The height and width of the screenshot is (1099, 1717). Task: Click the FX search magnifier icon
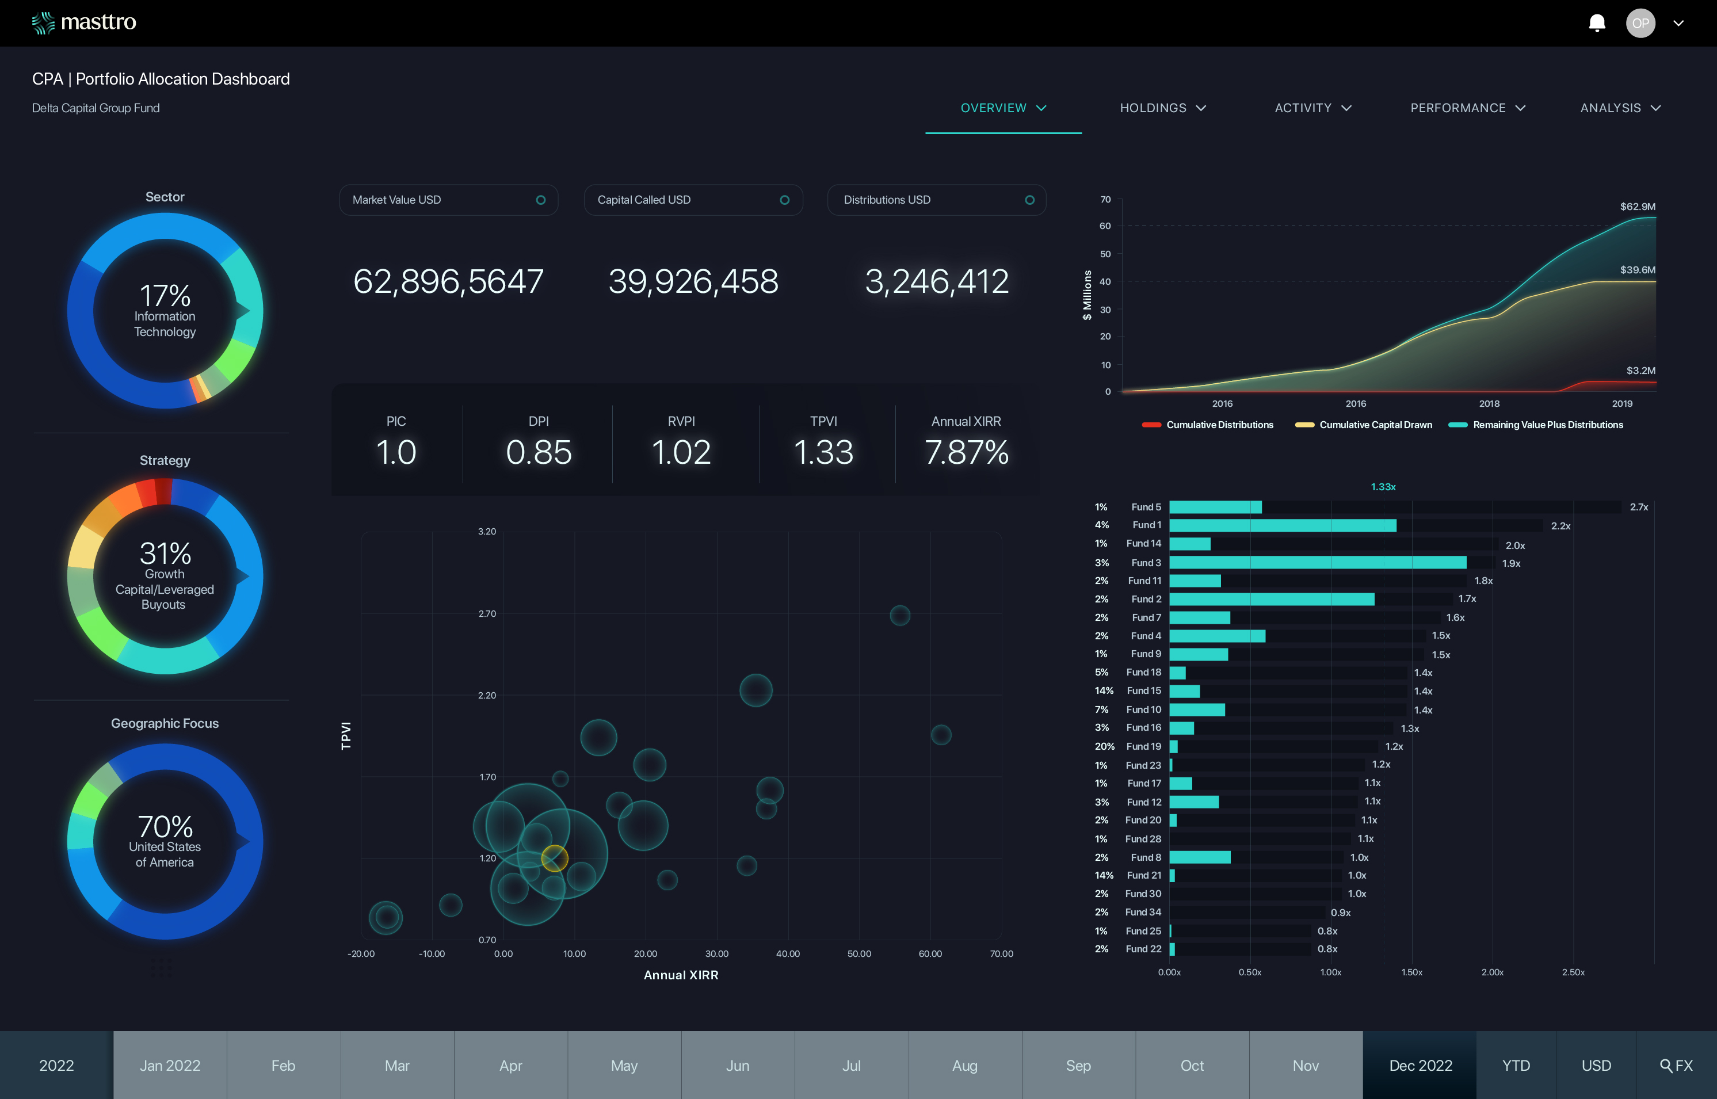[x=1666, y=1066]
